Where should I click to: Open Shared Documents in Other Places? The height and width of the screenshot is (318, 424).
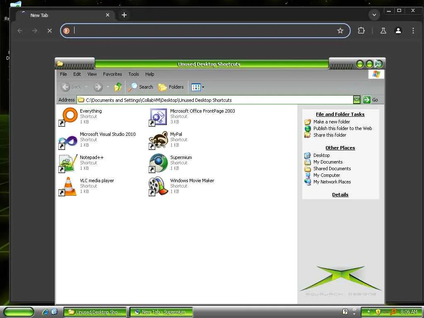[332, 169]
